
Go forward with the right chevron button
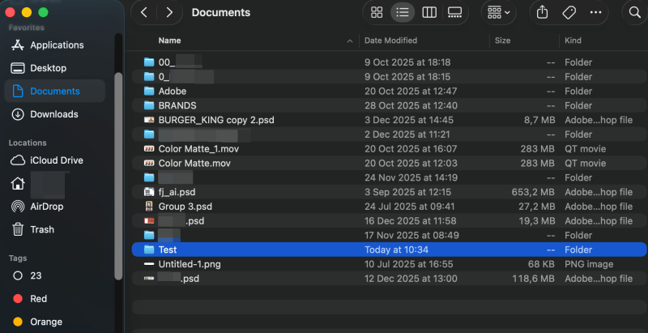(x=169, y=12)
